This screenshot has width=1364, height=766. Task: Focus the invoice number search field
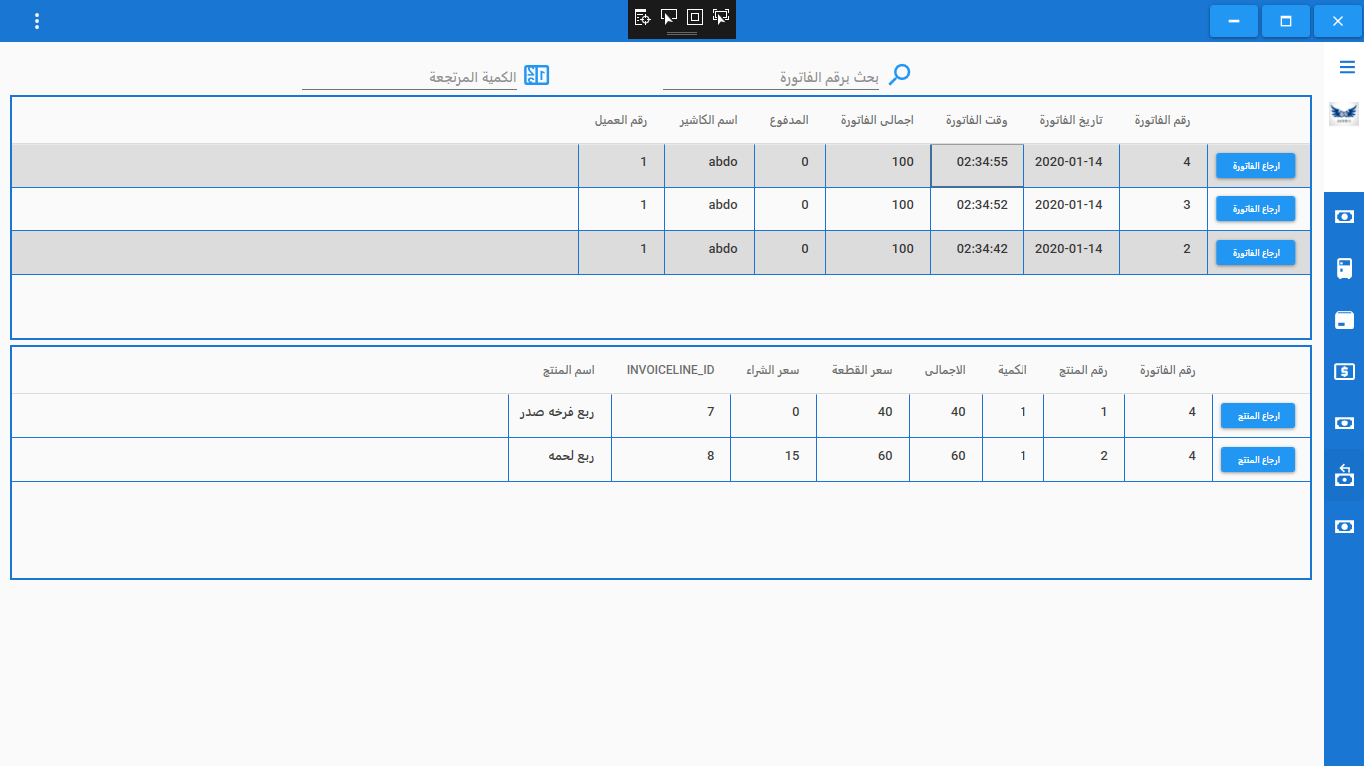tap(771, 77)
